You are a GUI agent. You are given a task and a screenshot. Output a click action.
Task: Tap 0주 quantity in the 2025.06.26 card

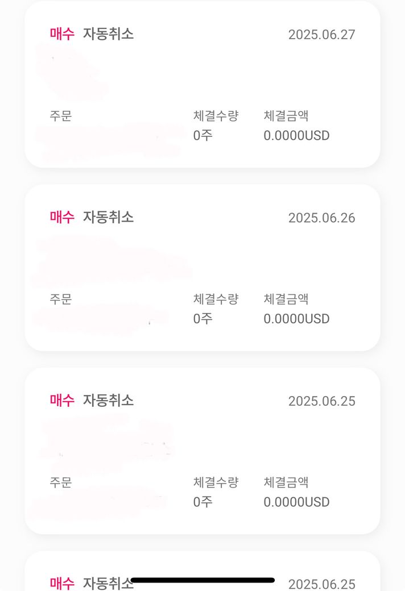point(202,319)
